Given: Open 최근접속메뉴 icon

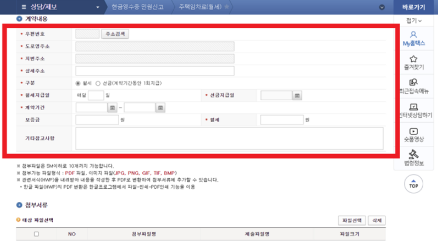Looking at the screenshot, I should tap(413, 82).
